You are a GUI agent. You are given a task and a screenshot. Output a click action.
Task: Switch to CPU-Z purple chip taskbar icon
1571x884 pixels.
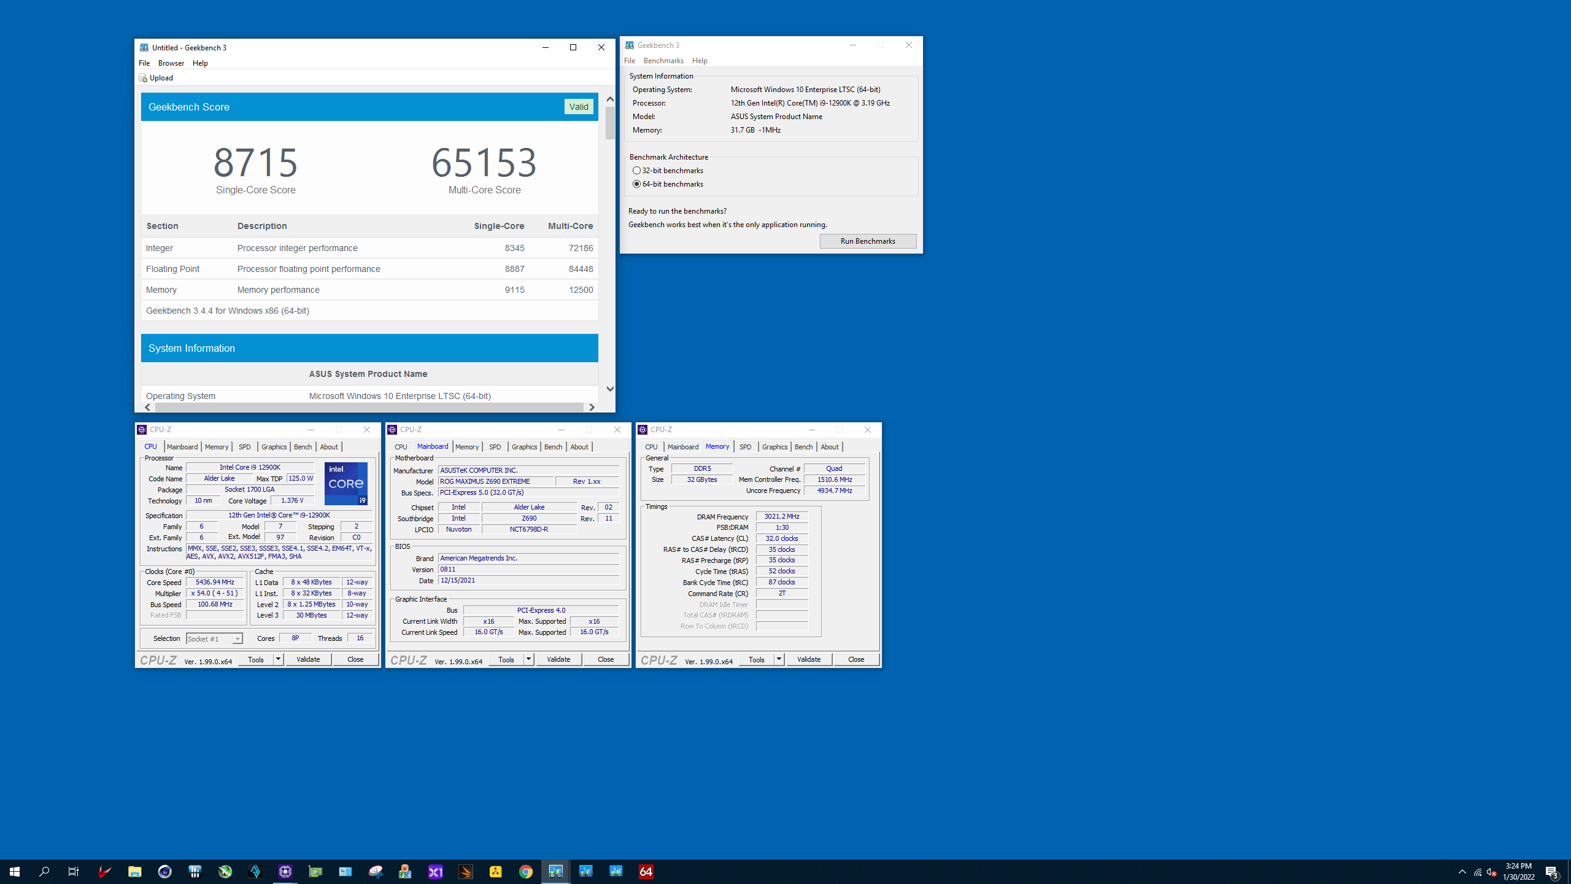[285, 872]
